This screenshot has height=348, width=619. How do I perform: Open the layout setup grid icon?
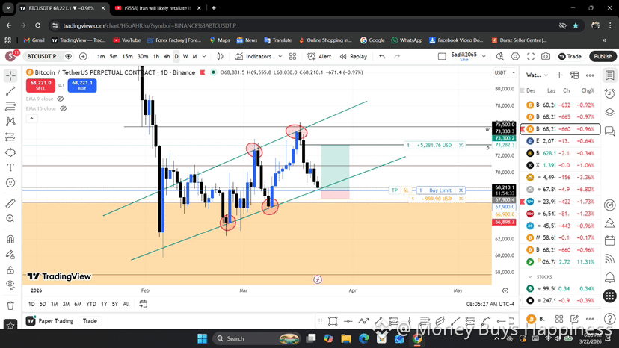click(x=292, y=57)
